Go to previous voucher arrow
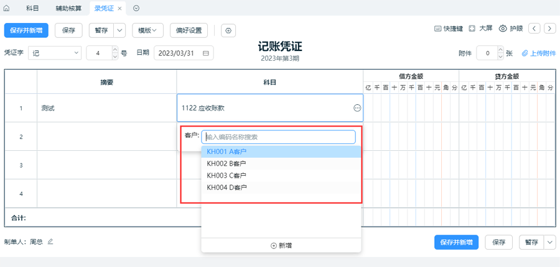The height and width of the screenshot is (267, 560). [x=534, y=29]
